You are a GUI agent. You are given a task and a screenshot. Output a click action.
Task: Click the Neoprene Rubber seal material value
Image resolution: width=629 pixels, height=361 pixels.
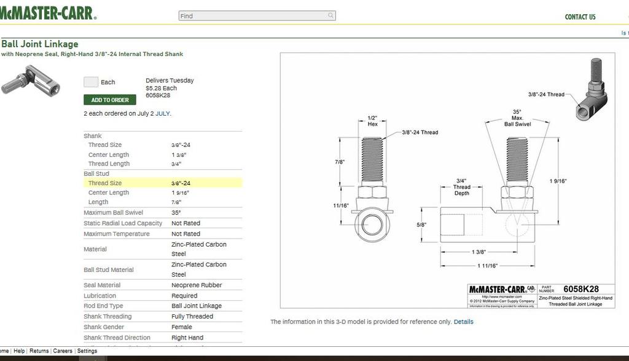pyautogui.click(x=197, y=285)
